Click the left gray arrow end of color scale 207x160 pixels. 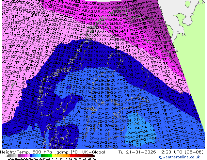(8, 156)
